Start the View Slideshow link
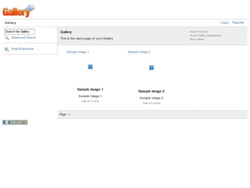Image resolution: width=250 pixels, height=188 pixels. 22,49
